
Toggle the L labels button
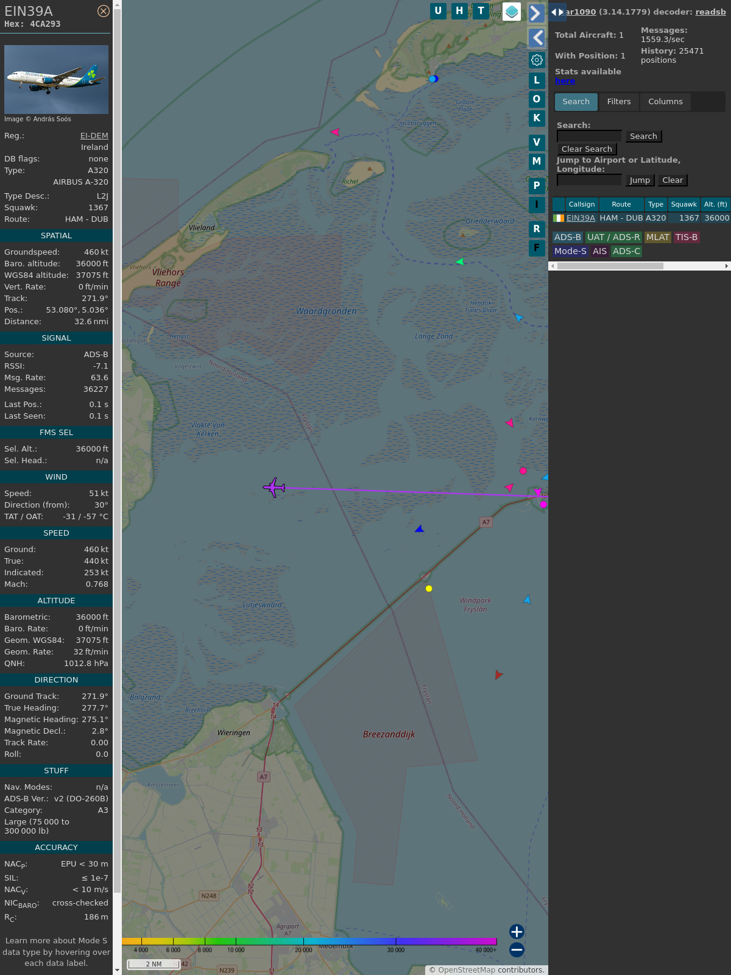pyautogui.click(x=537, y=80)
